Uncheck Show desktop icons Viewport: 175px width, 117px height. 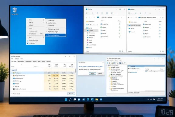[55, 35]
